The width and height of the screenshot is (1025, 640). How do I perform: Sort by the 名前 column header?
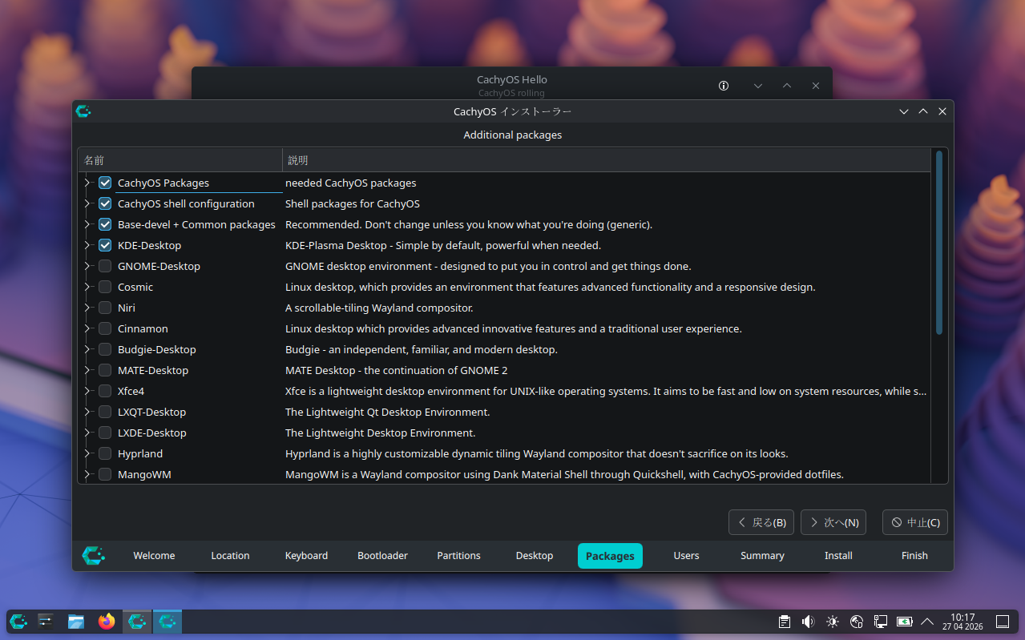180,160
